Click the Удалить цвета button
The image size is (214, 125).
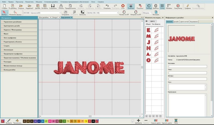click(x=167, y=121)
